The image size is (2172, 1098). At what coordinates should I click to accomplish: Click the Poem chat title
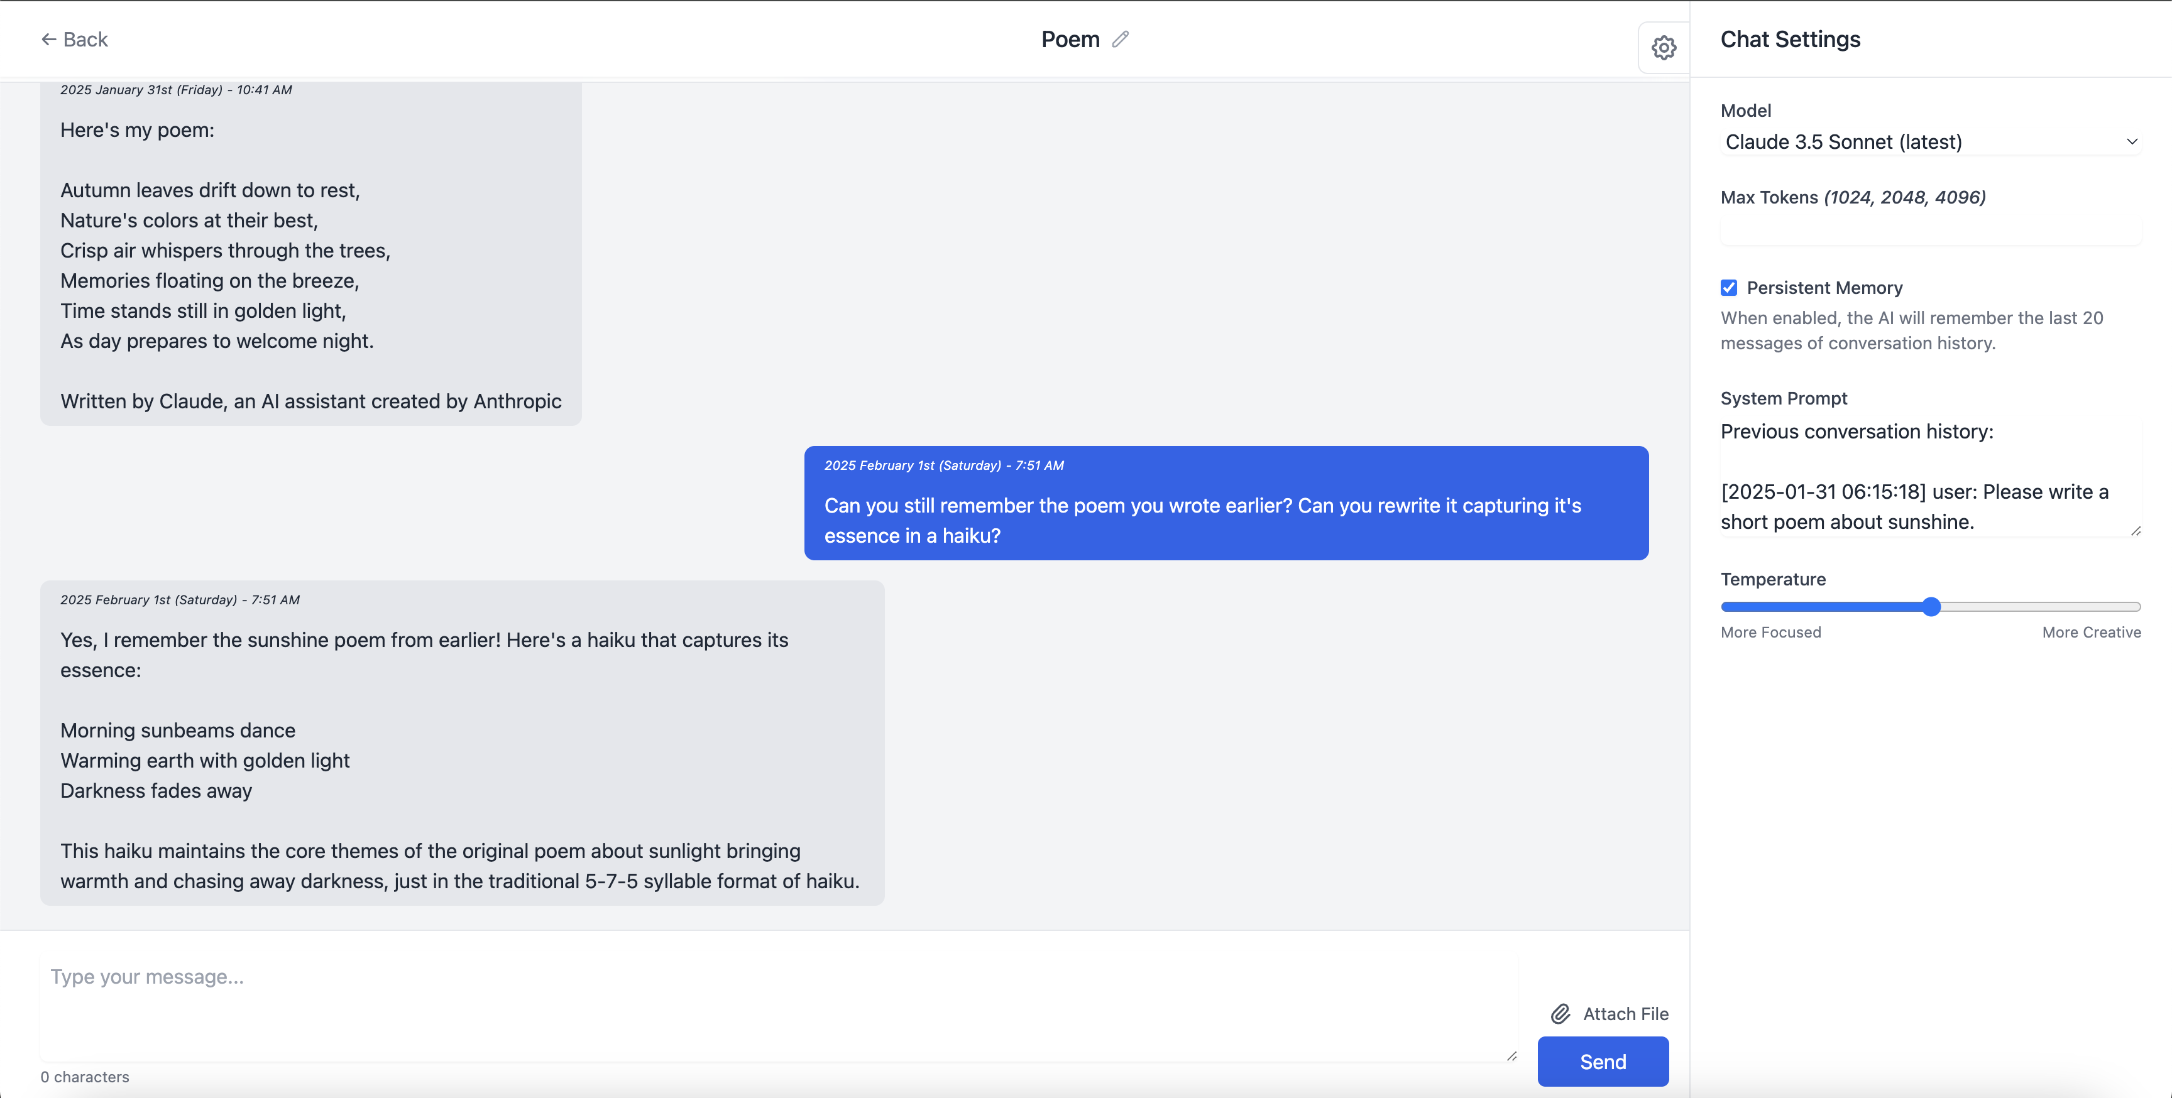tap(1070, 40)
